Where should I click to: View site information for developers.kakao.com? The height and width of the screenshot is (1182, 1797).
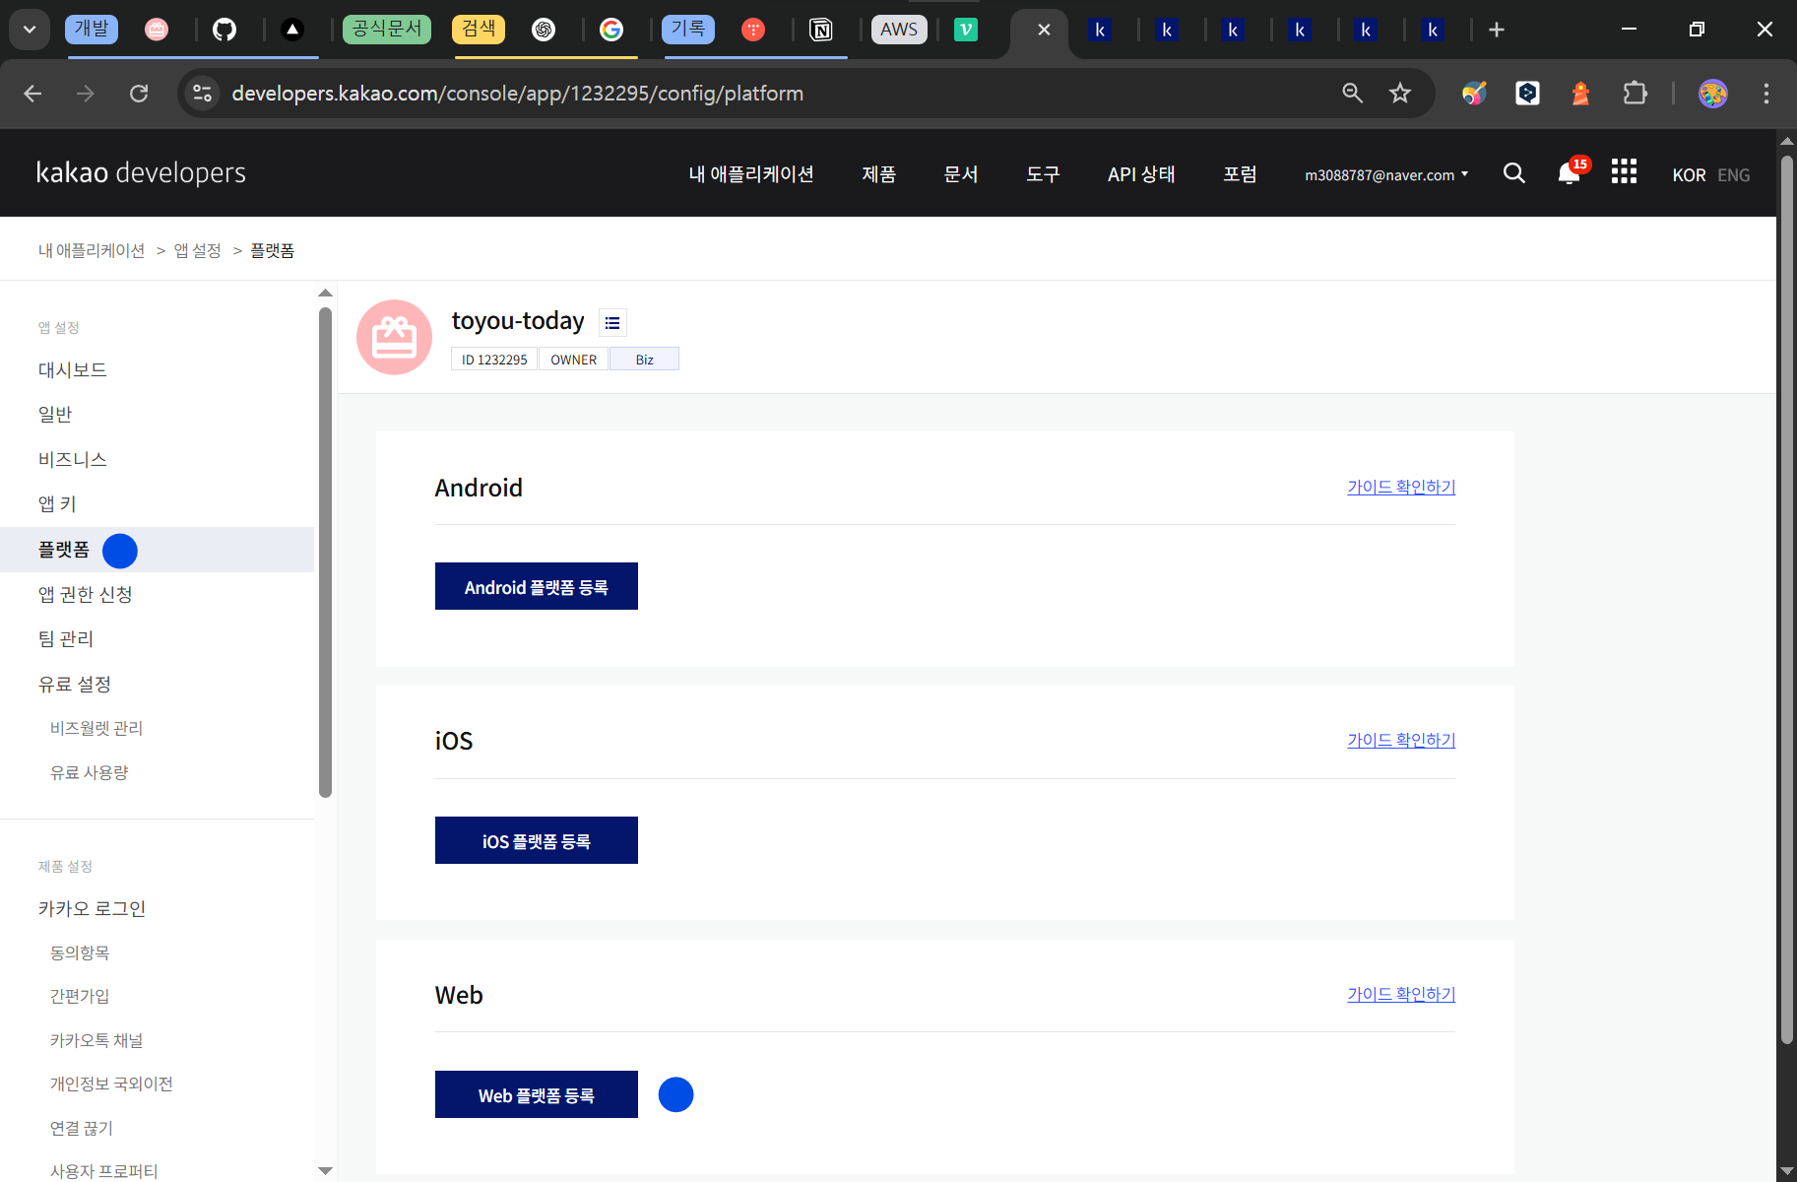(202, 94)
